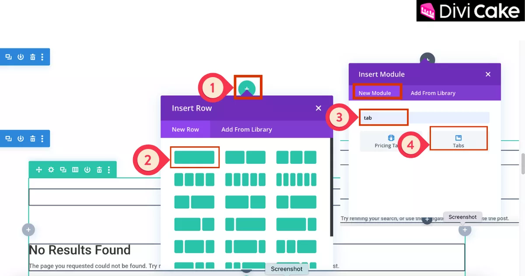Click gray plus button above No Results Found heading
Image resolution: width=525 pixels, height=276 pixels.
28,229
